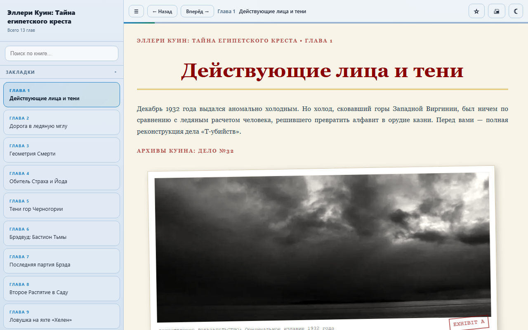This screenshot has width=528, height=330.
Task: Click the paragraph starting 'Декабрь 1932 года'
Action: coord(323,120)
